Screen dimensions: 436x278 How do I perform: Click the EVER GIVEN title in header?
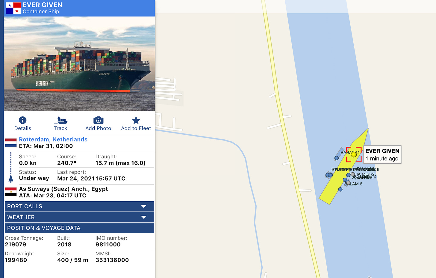43,5
